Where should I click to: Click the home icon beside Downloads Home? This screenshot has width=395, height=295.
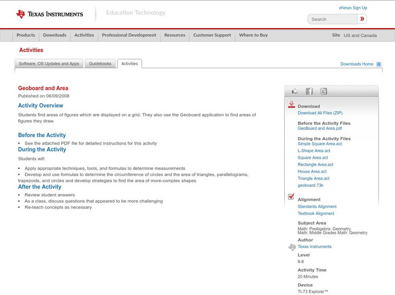click(379, 64)
